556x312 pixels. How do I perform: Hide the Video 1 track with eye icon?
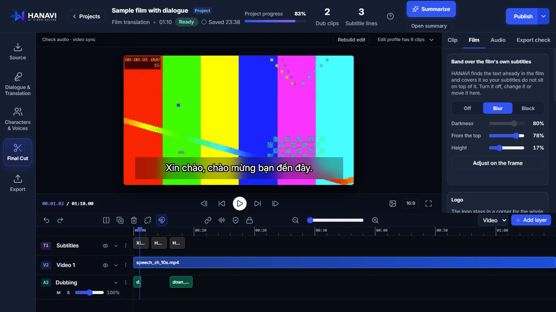105,265
